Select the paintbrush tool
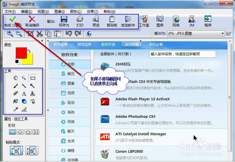The width and height of the screenshot is (235, 162). pyautogui.click(x=16, y=86)
